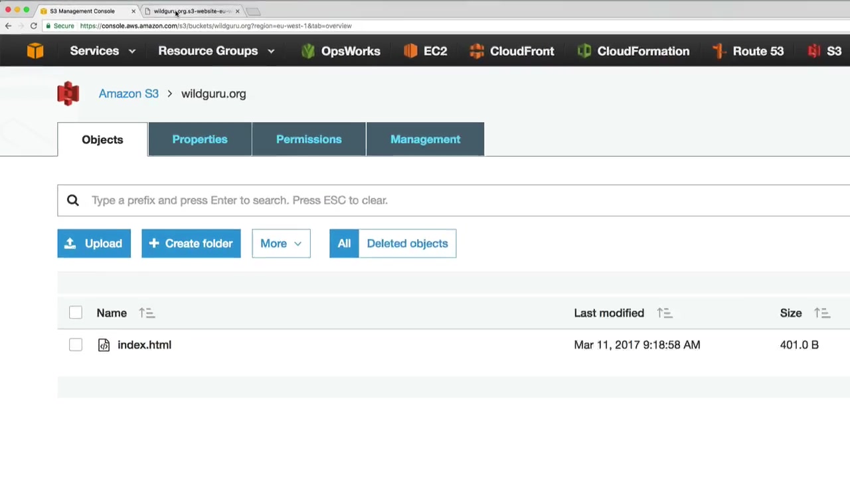Open the EC2 service shortcut
The width and height of the screenshot is (850, 478).
click(426, 51)
